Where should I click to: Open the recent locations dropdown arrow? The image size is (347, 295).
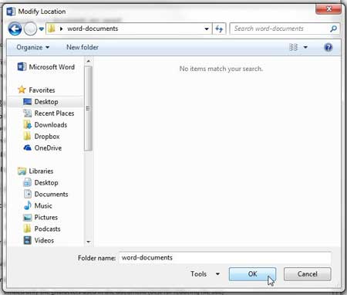(42, 29)
